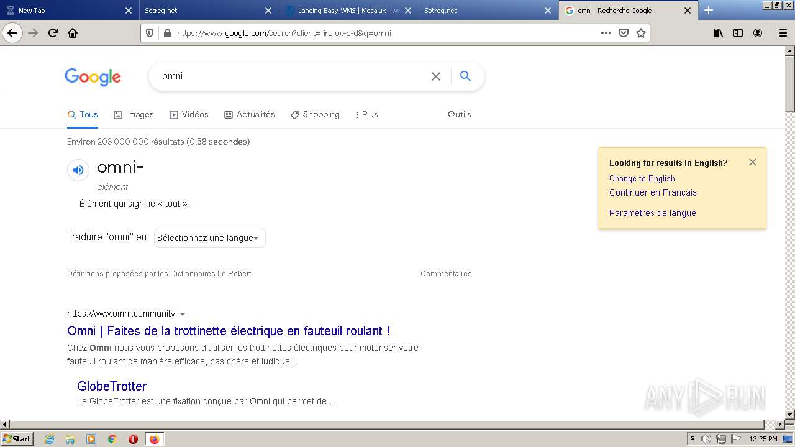Image resolution: width=795 pixels, height=447 pixels.
Task: Open the Firefox hamburger menu
Action: (783, 33)
